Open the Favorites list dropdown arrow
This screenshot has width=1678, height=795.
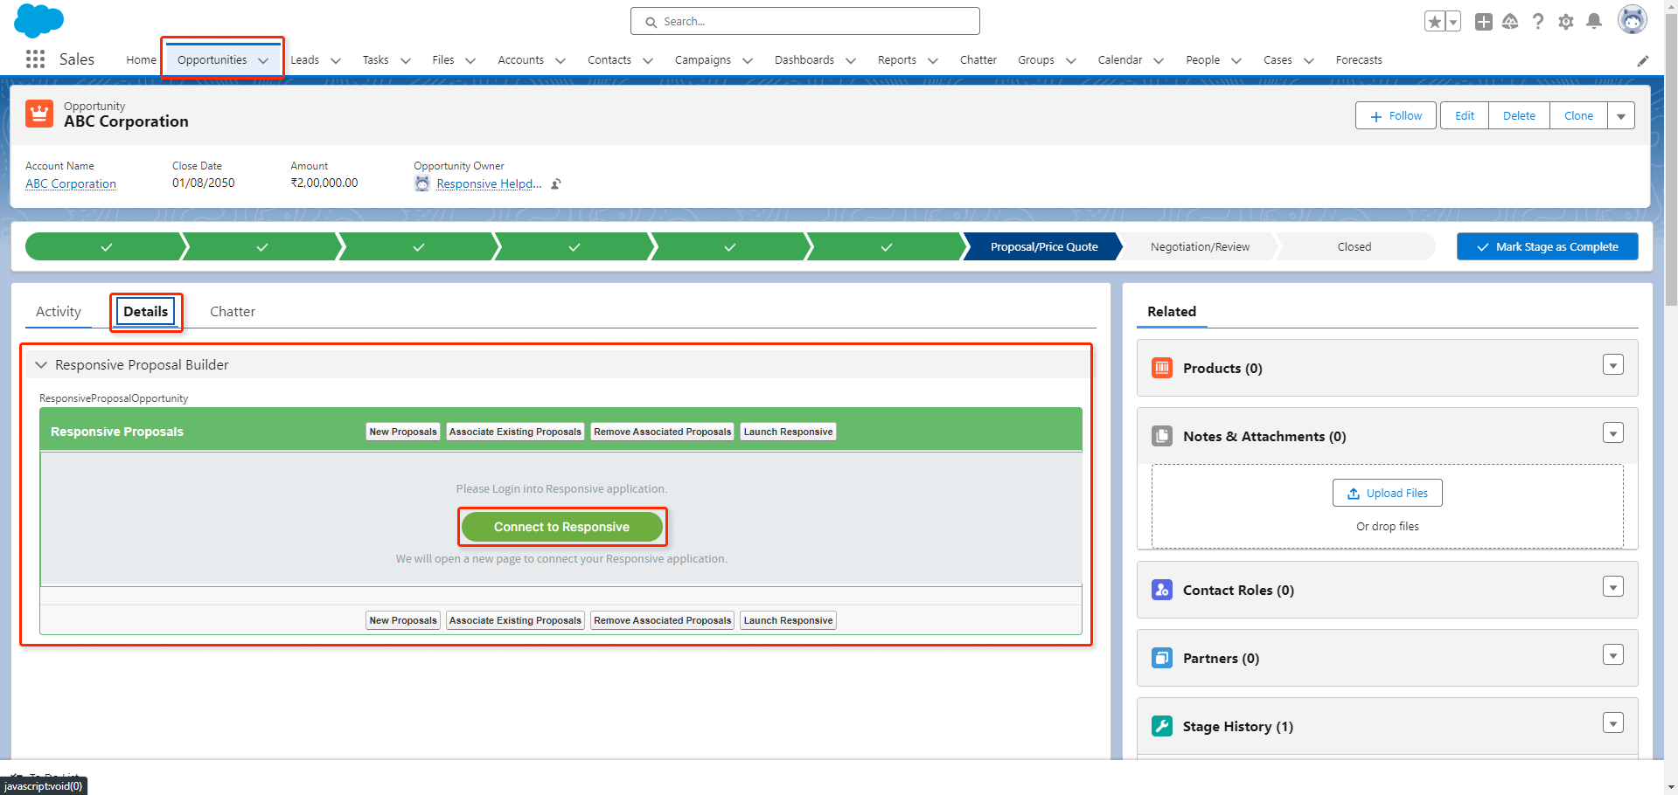point(1453,22)
